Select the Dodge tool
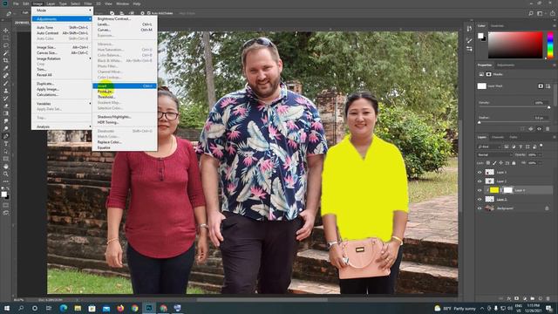 [x=6, y=128]
